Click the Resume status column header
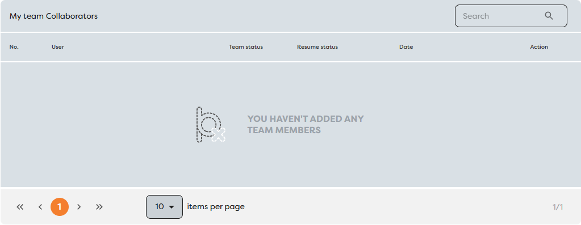The height and width of the screenshot is (225, 581). tap(317, 47)
